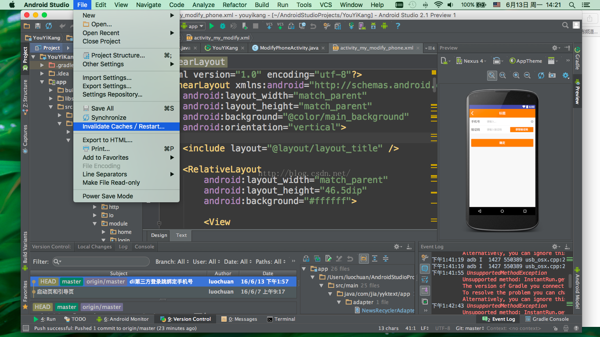Open AVD Manager device icon
The height and width of the screenshot is (337, 600).
(x=362, y=26)
